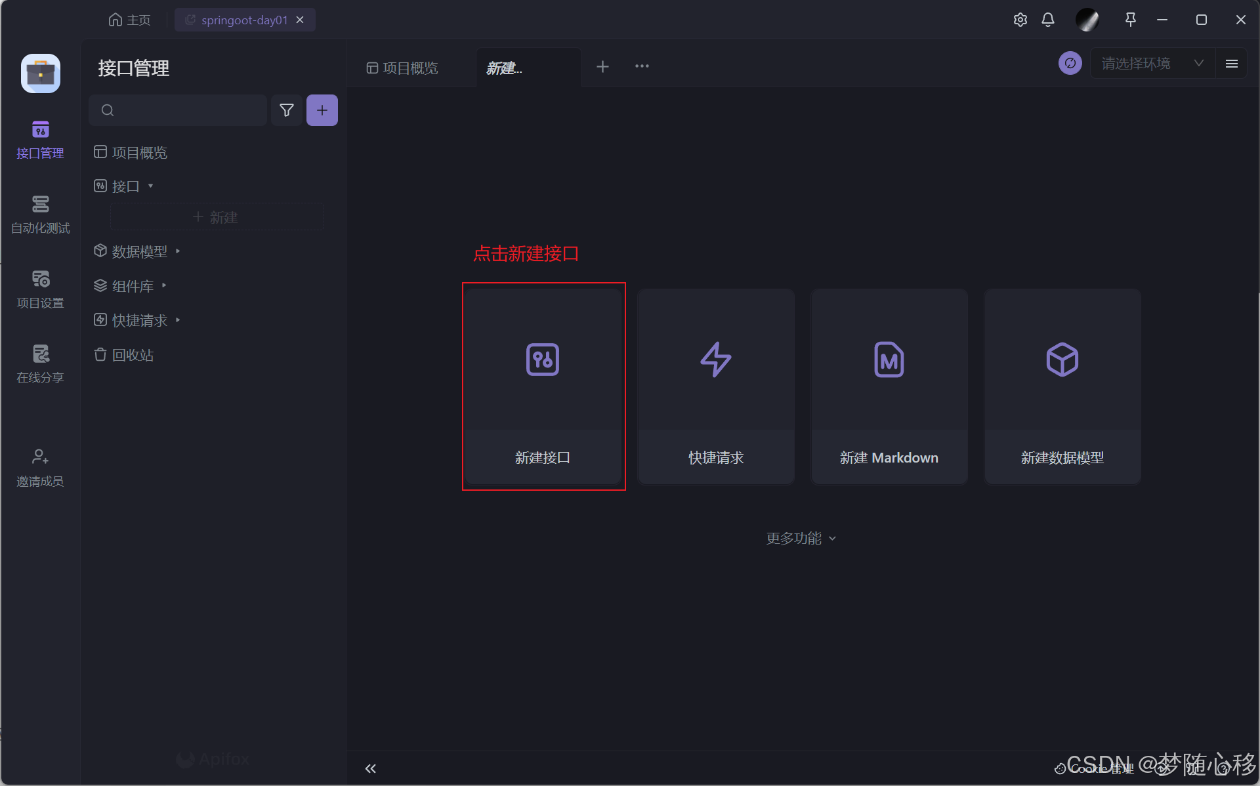Click the purple plus add button
The image size is (1260, 786).
tap(322, 110)
